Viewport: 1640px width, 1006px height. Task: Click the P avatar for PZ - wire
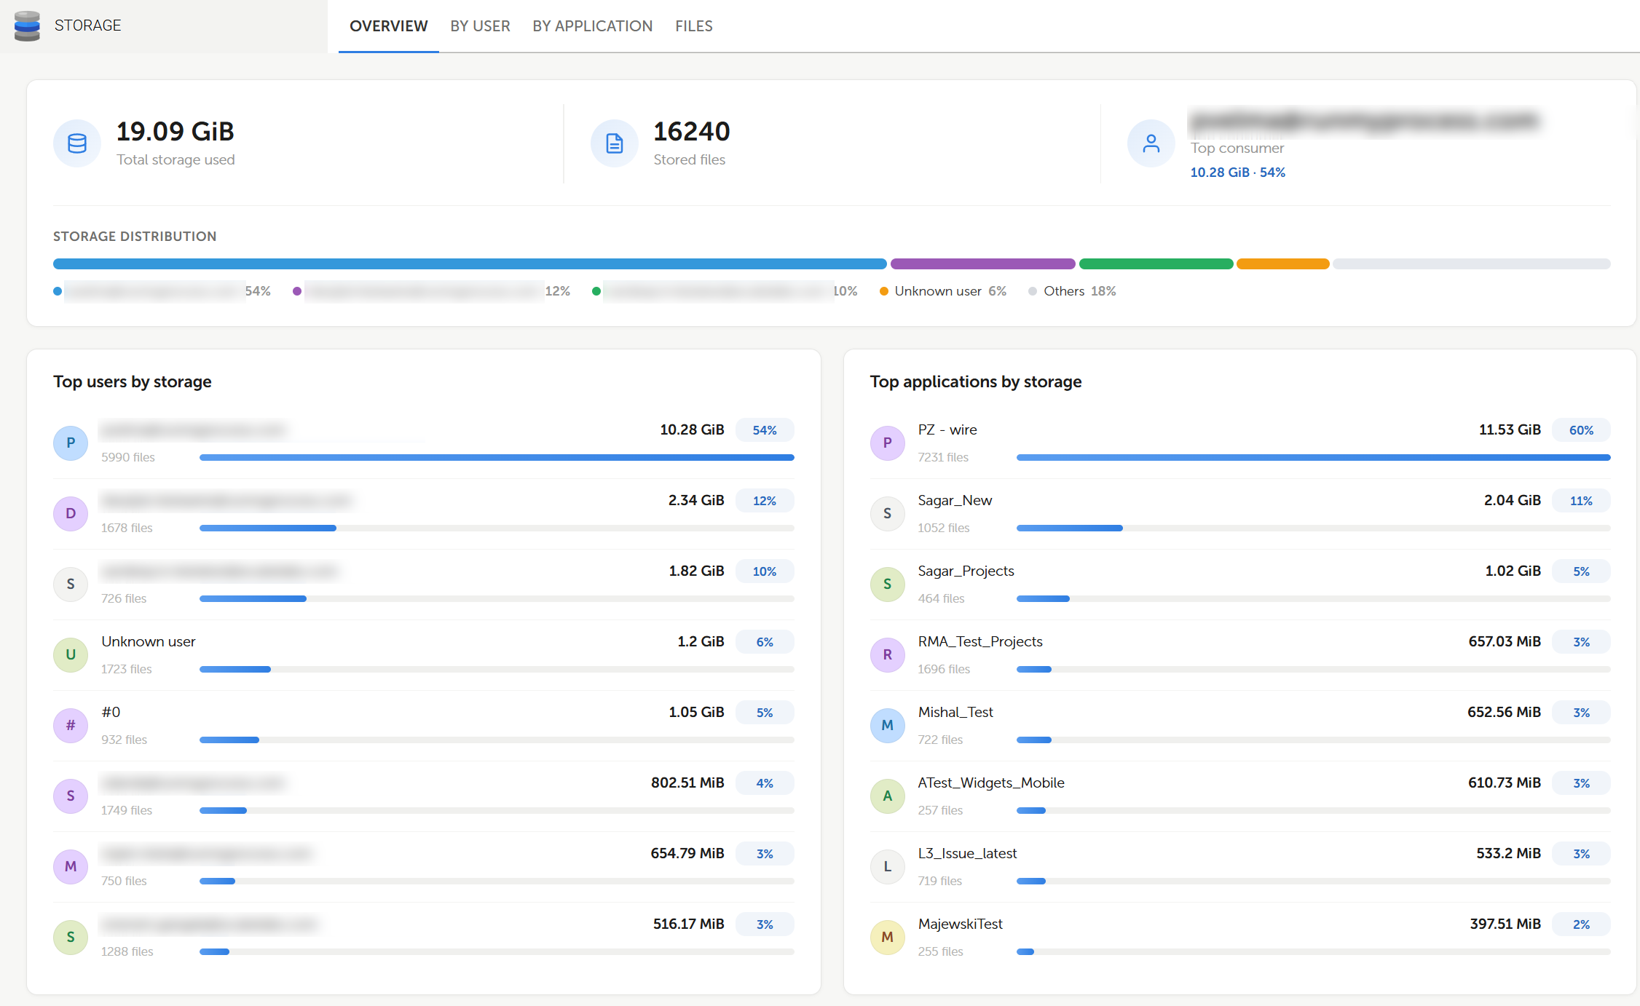888,443
